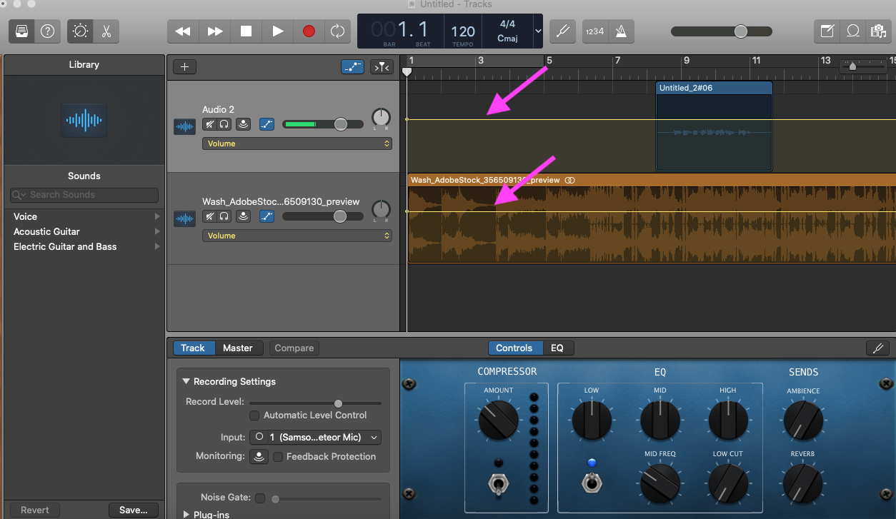Switch to the Master tab
Image resolution: width=896 pixels, height=519 pixels.
tap(238, 348)
